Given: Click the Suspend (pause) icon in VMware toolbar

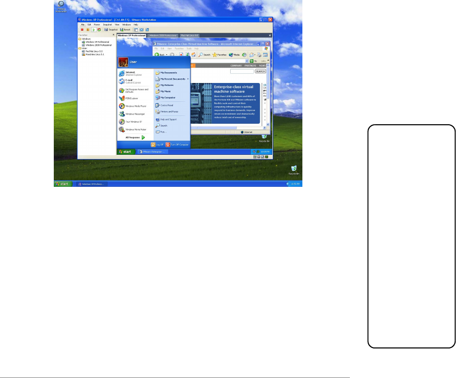Looking at the screenshot, I should [x=88, y=30].
